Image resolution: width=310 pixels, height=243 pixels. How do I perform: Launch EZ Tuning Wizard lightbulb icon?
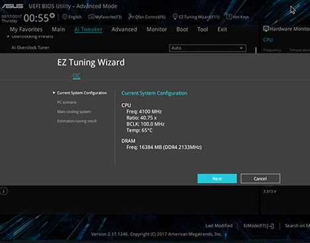[175, 17]
